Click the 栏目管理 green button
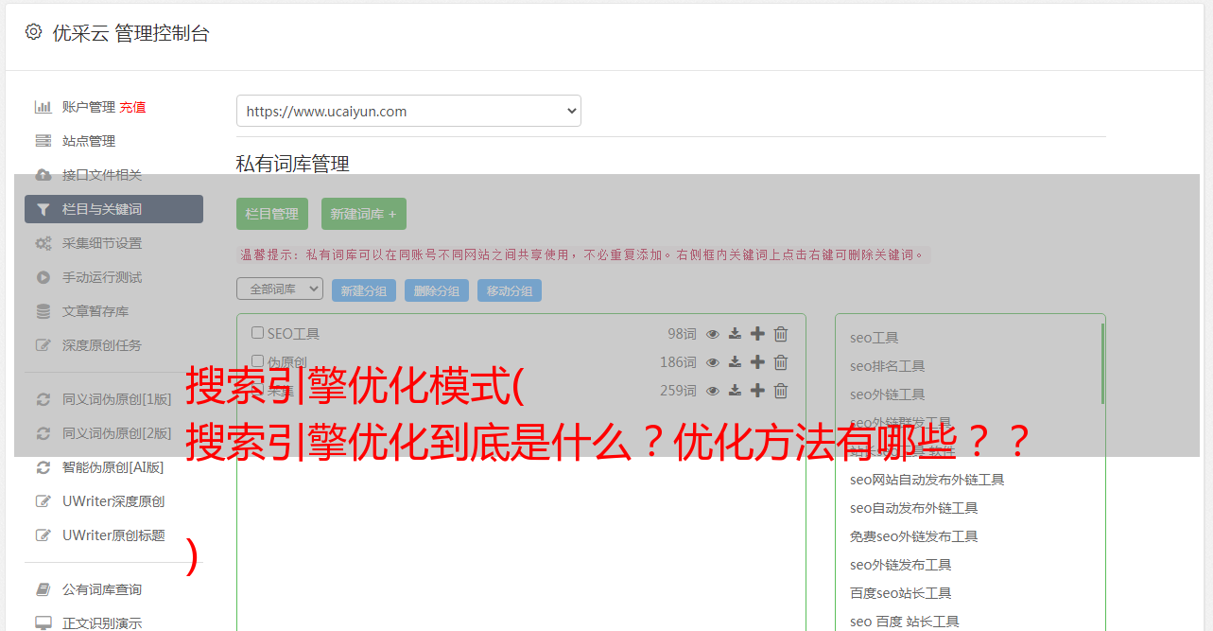This screenshot has height=631, width=1213. click(272, 214)
